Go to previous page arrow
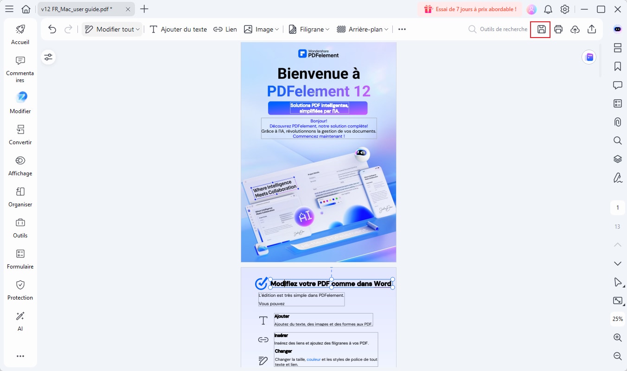Image resolution: width=627 pixels, height=371 pixels. click(x=617, y=244)
